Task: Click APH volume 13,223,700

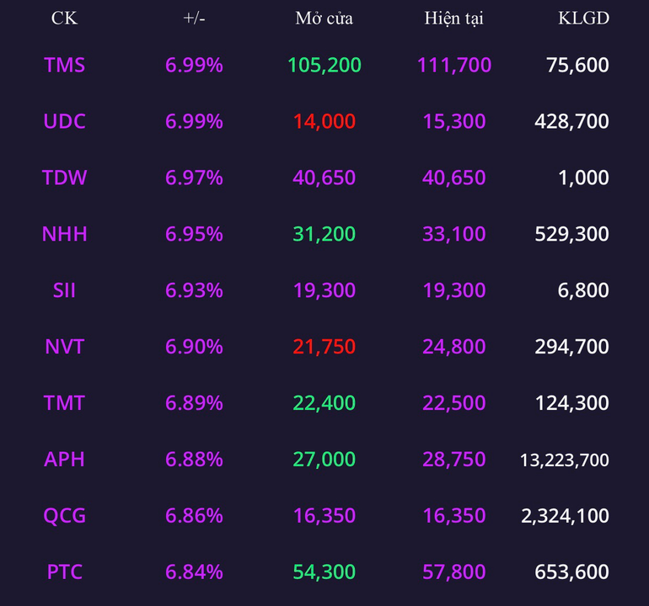Action: 565,460
